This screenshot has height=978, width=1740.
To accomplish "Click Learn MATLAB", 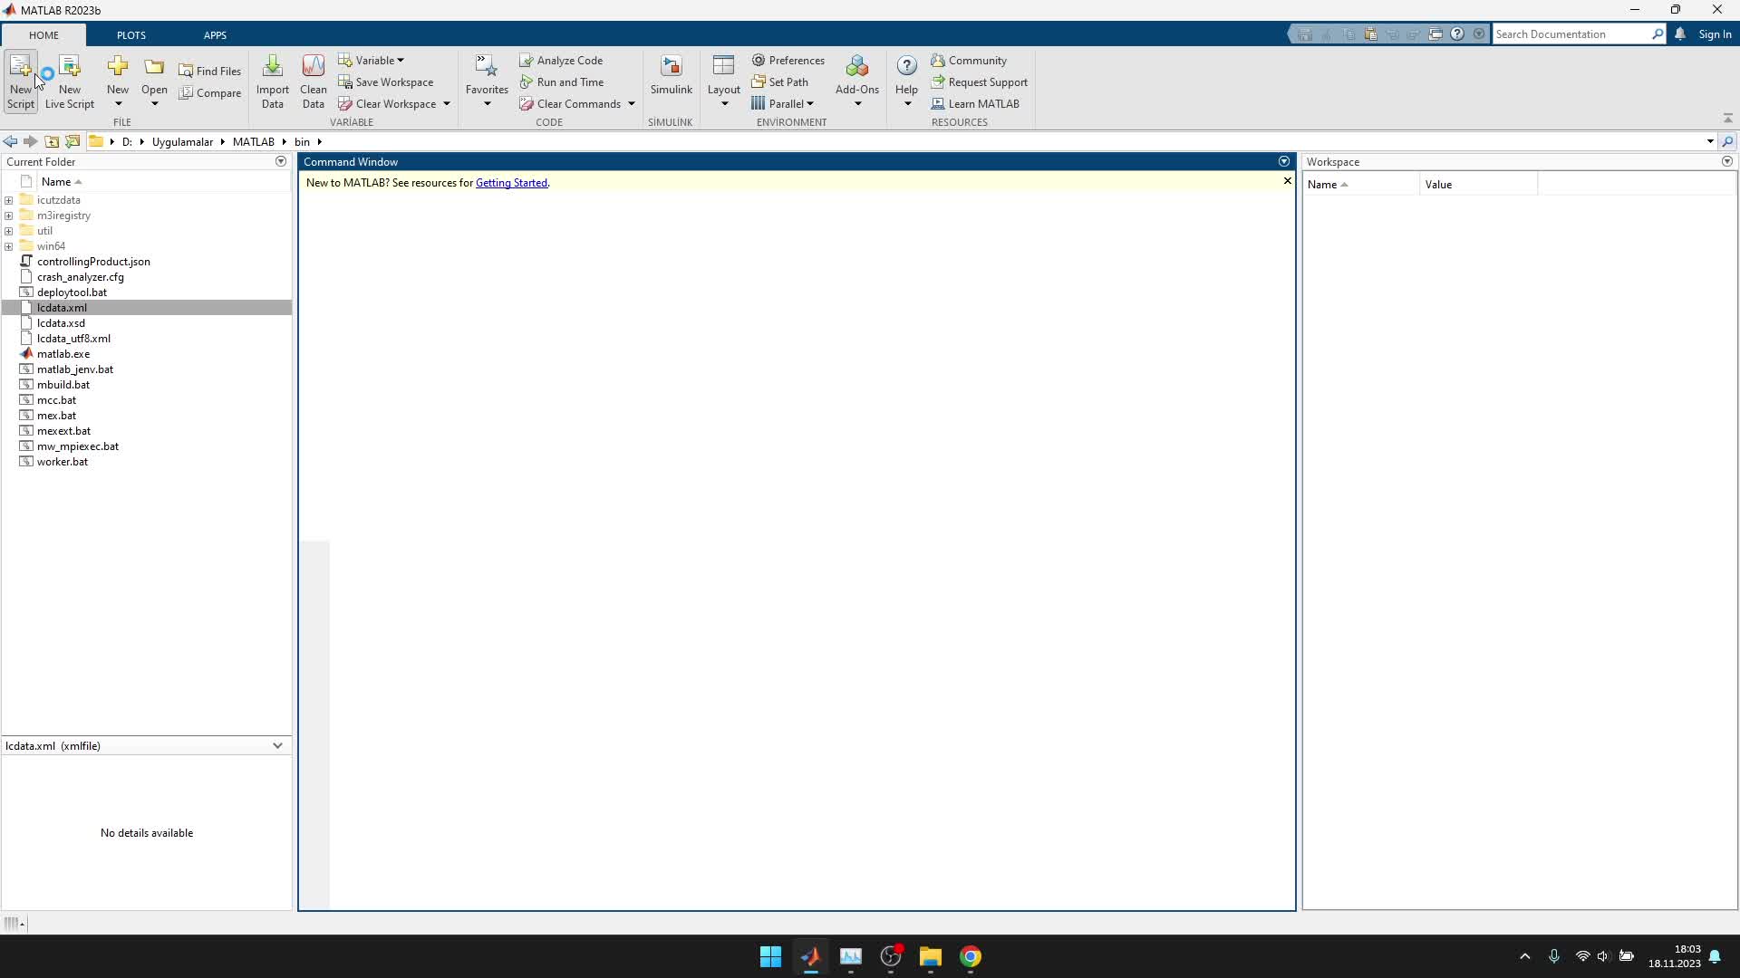I will (975, 103).
